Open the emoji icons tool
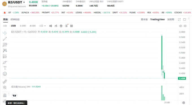 [5, 74]
